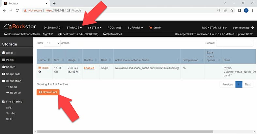This screenshot has width=257, height=134.
Task: Click the browser back arrow
Action: pos(5,10)
